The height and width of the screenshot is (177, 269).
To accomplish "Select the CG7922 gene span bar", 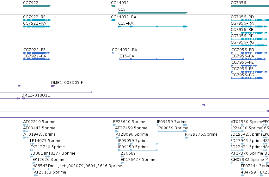I will [x=37, y=6].
